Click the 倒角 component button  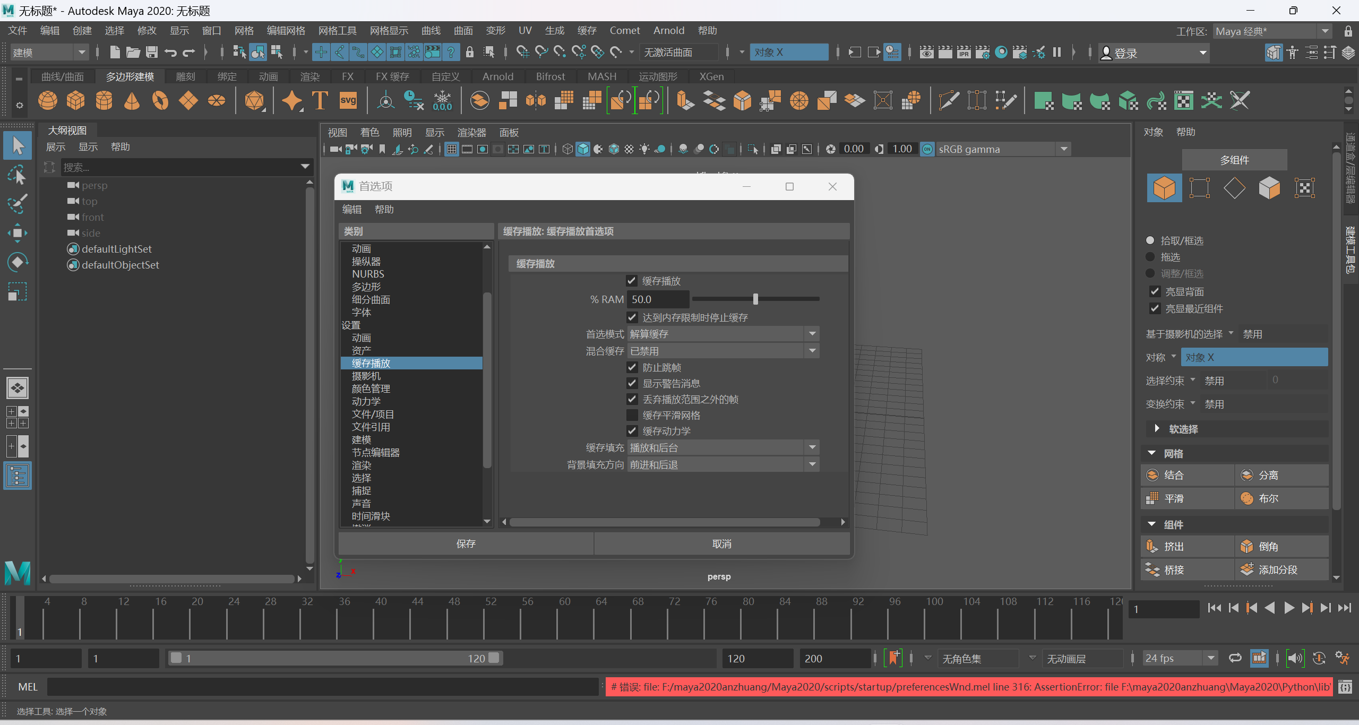(1282, 546)
